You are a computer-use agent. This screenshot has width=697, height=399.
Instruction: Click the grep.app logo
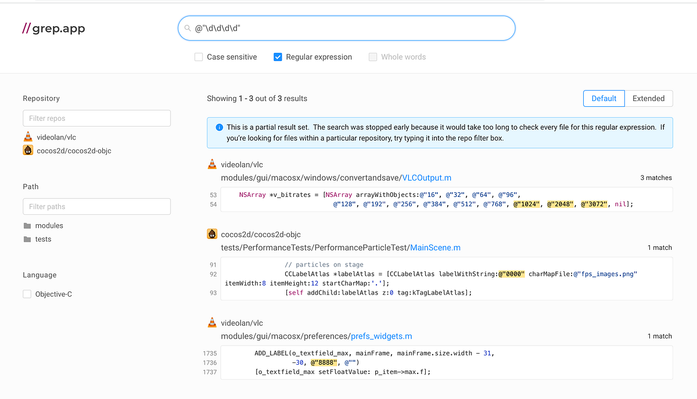[x=53, y=28]
